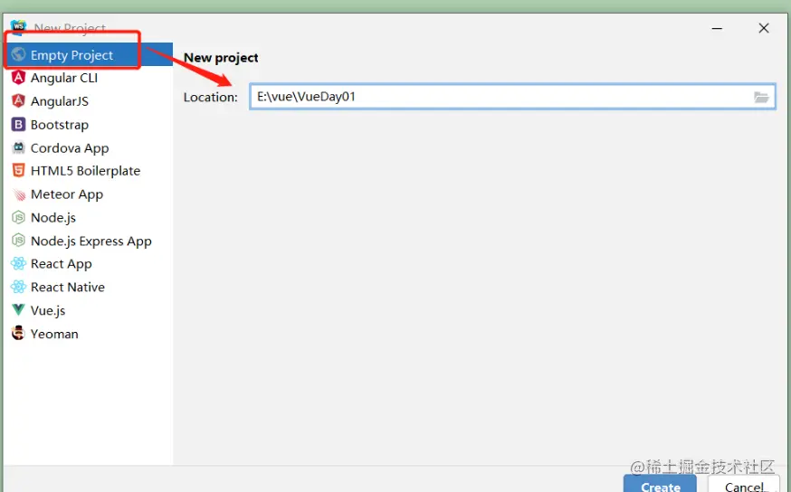This screenshot has width=791, height=492.
Task: Click the Empty Project globe icon
Action: pyautogui.click(x=19, y=54)
